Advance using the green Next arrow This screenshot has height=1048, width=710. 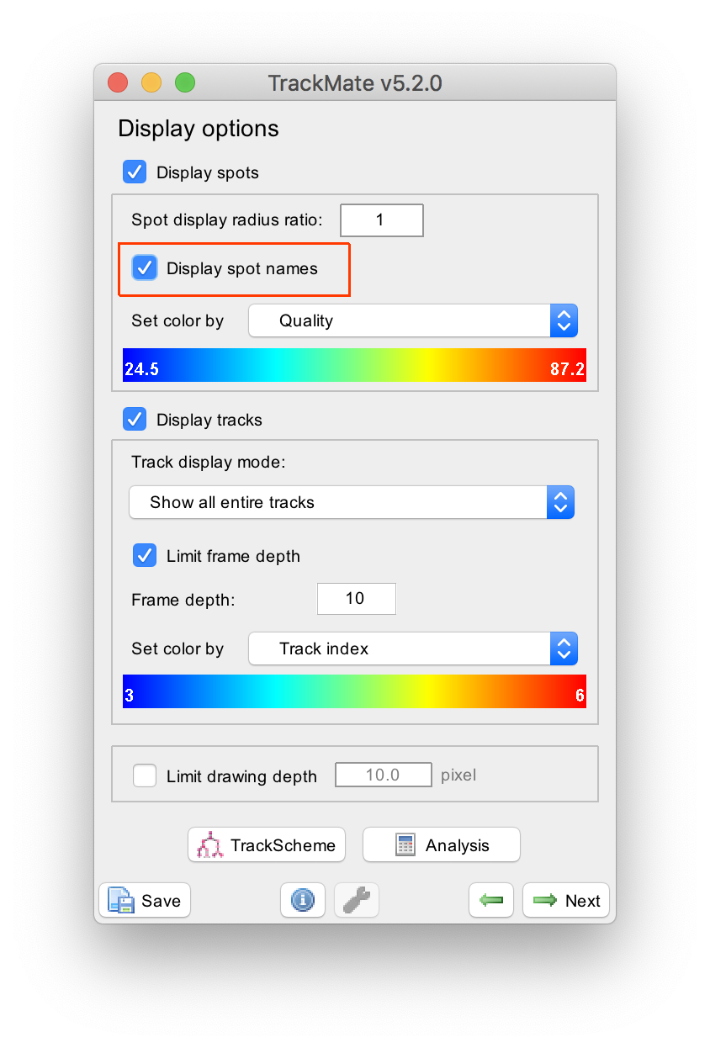[565, 900]
